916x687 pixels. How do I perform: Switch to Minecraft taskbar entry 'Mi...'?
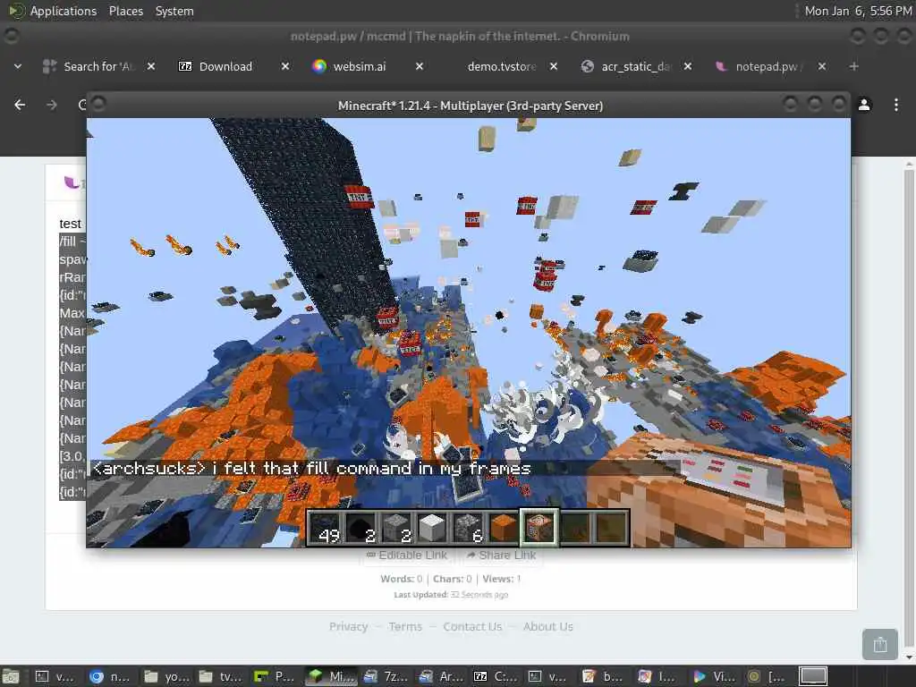pos(331,676)
